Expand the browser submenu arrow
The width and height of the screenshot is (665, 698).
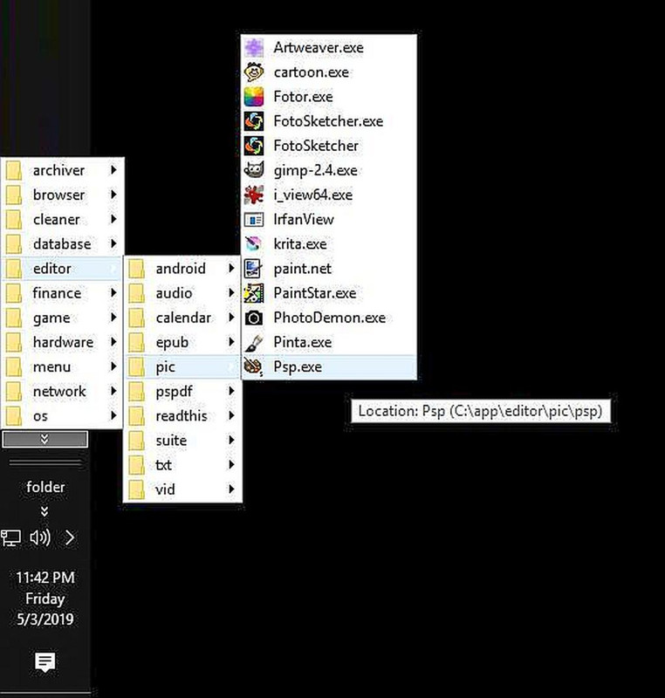(113, 195)
